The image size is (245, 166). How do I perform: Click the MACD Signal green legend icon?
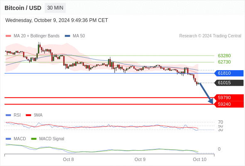(x=34, y=139)
